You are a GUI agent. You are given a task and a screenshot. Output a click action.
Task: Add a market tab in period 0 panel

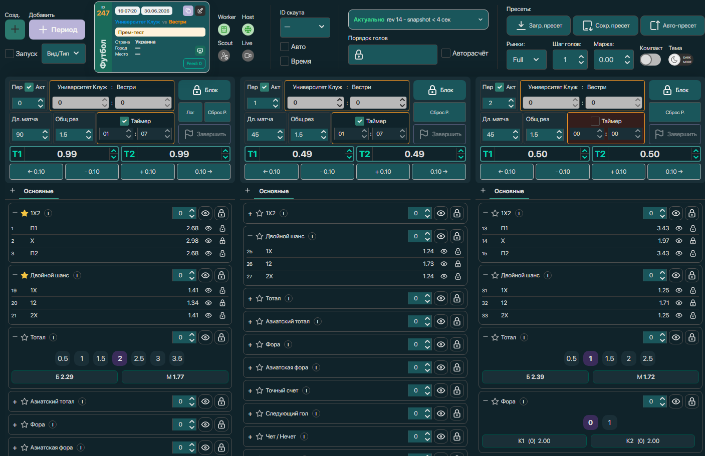coord(13,190)
